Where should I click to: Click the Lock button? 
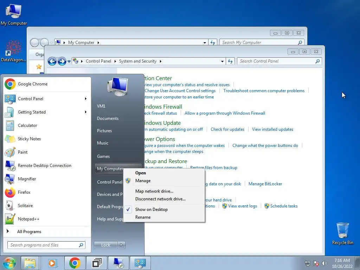(105, 245)
